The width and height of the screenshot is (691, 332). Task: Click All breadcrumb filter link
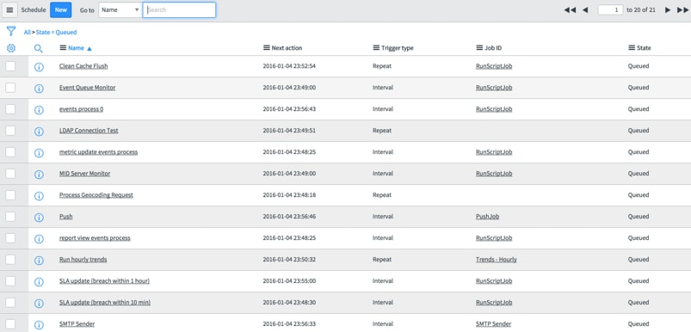point(28,32)
